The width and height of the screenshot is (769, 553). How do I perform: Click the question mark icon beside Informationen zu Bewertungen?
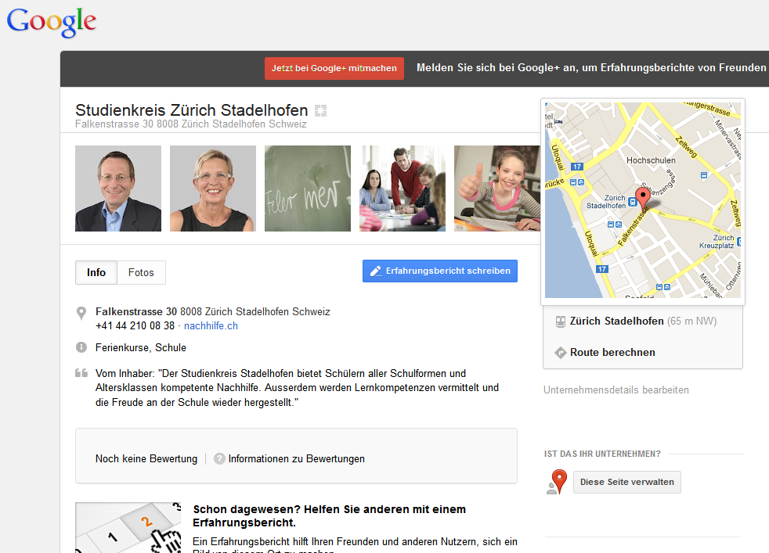click(x=220, y=458)
